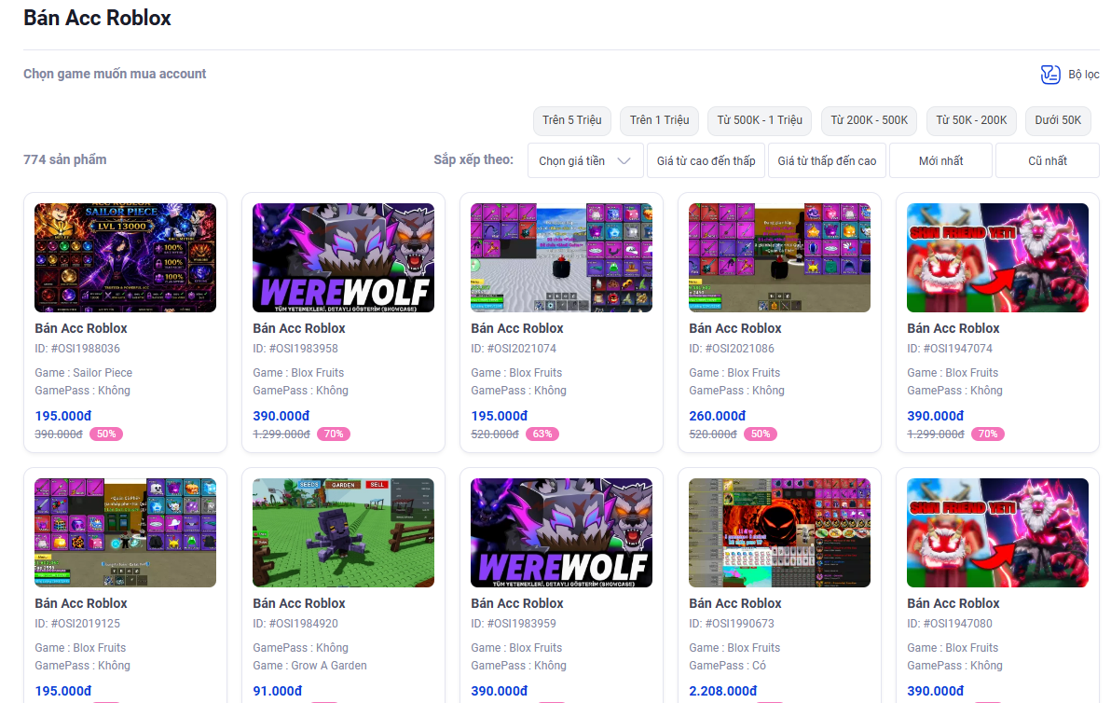Click 70% badge on #OSI1947074 card
The image size is (1111, 703).
(x=988, y=434)
